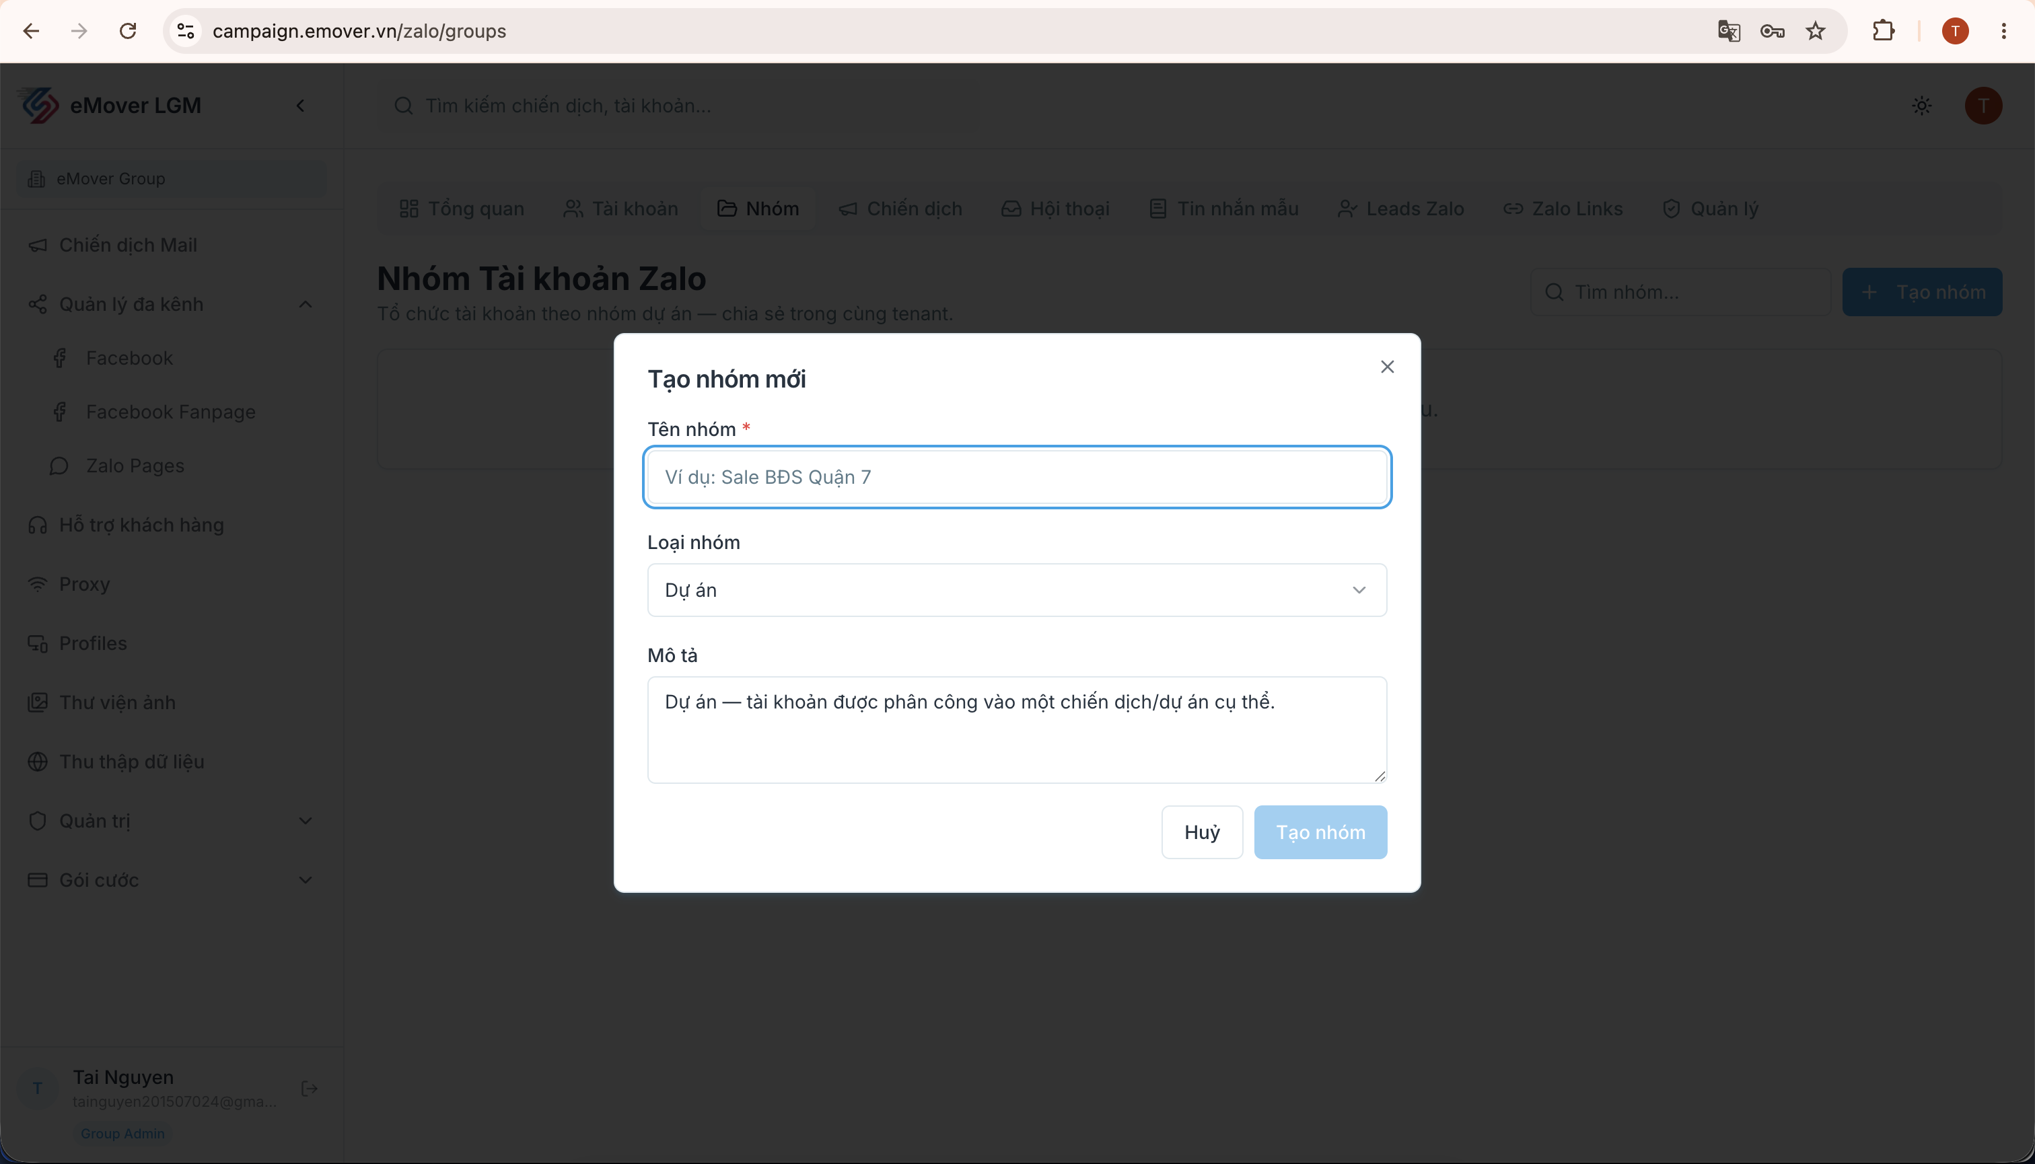This screenshot has width=2035, height=1164.
Task: Open the Loại nhóm dropdown
Action: pos(1016,590)
